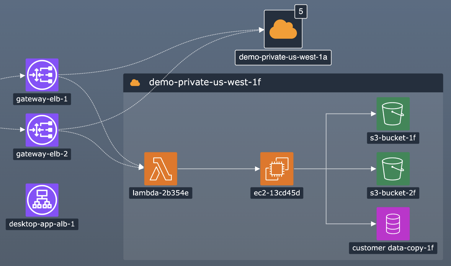The width and height of the screenshot is (451, 266).
Task: Click the desktop-app-alb-1 application load balancer icon
Action: point(42,200)
